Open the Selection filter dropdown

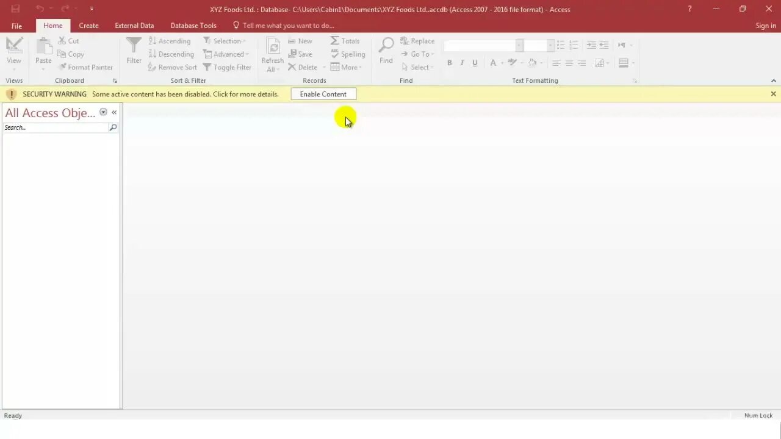click(225, 41)
